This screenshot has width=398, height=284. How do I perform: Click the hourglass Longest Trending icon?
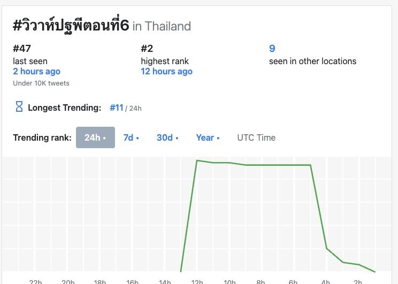click(x=19, y=107)
